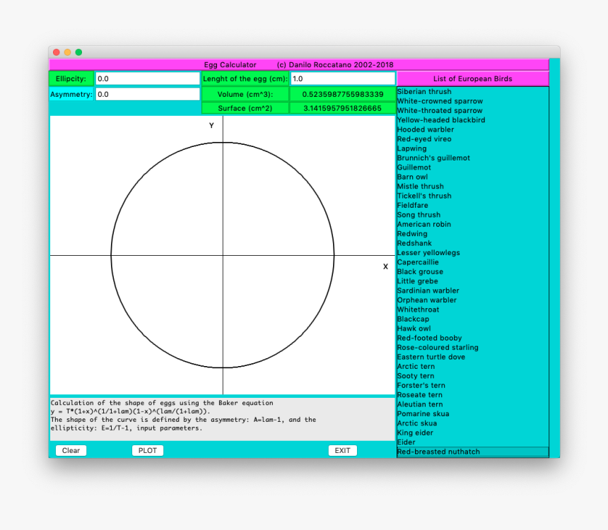
Task: Choose Sardinian warbler entry
Action: pos(473,290)
